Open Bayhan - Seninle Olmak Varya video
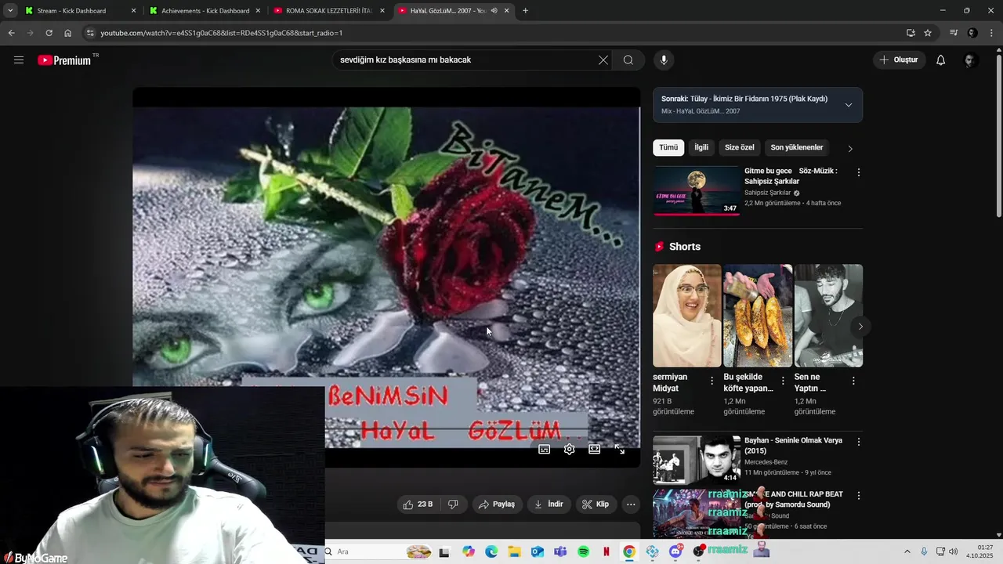 pos(696,460)
